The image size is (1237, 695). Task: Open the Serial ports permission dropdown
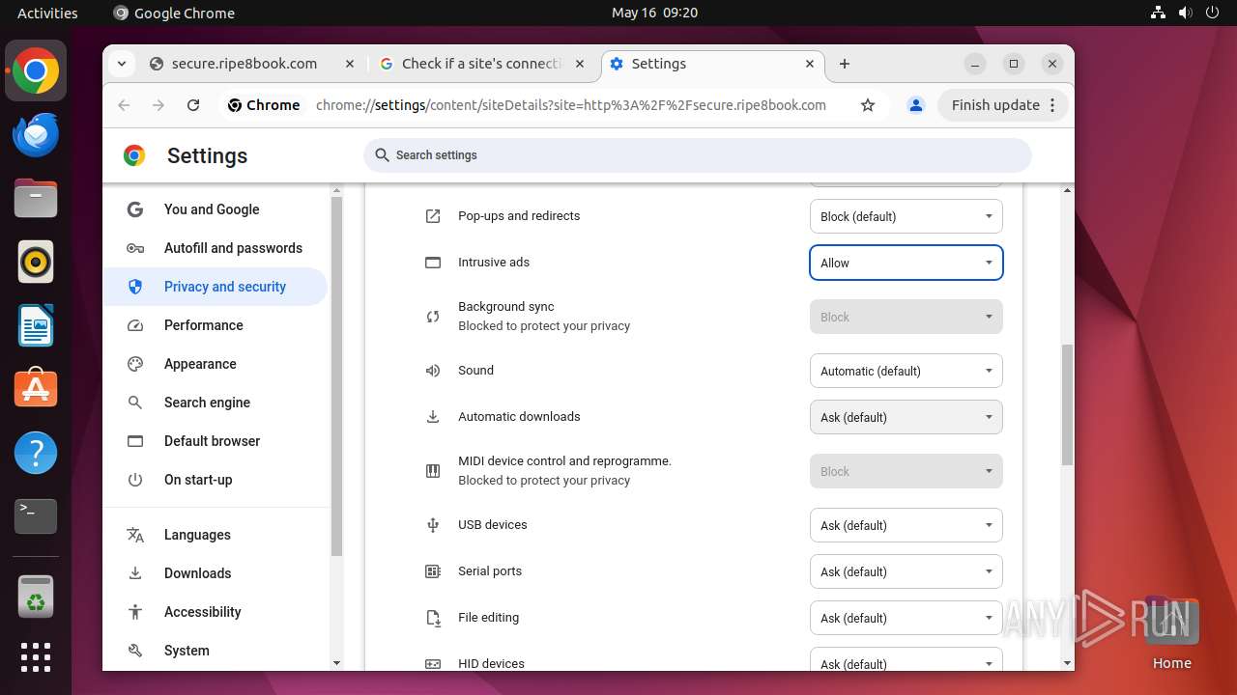point(906,571)
